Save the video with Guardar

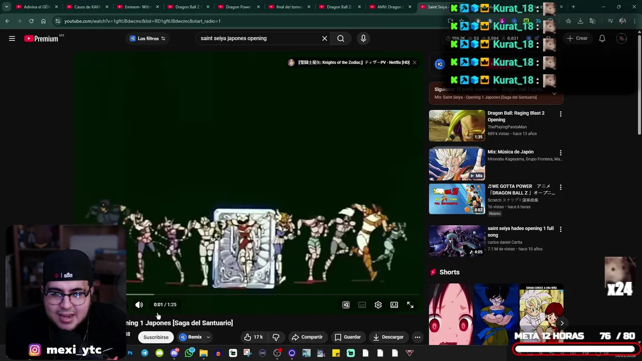click(348, 337)
